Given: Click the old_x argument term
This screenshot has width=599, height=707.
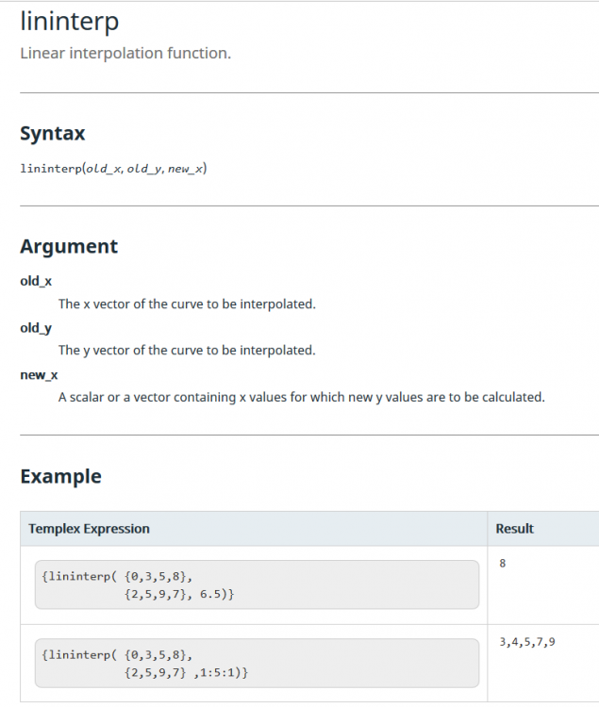Looking at the screenshot, I should [36, 281].
